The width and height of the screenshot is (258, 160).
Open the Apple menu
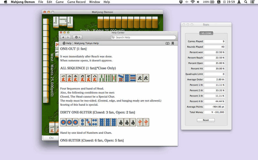point(6,2)
